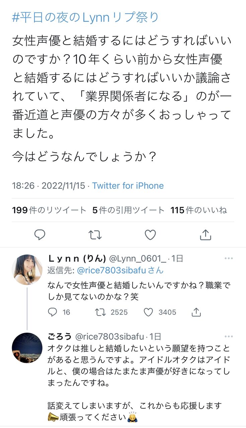Open the Twitter for iPhone source link
The image size is (246, 428).
[128, 186]
